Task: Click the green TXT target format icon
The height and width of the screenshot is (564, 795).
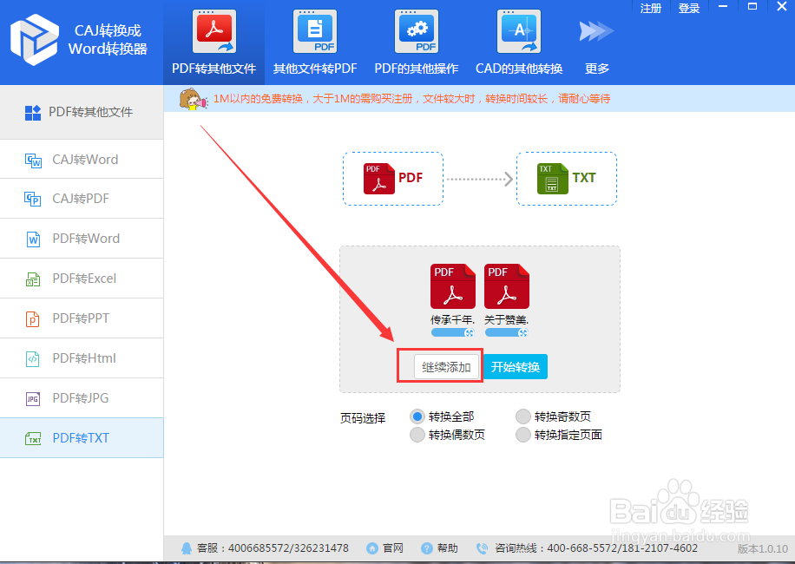Action: pyautogui.click(x=553, y=179)
